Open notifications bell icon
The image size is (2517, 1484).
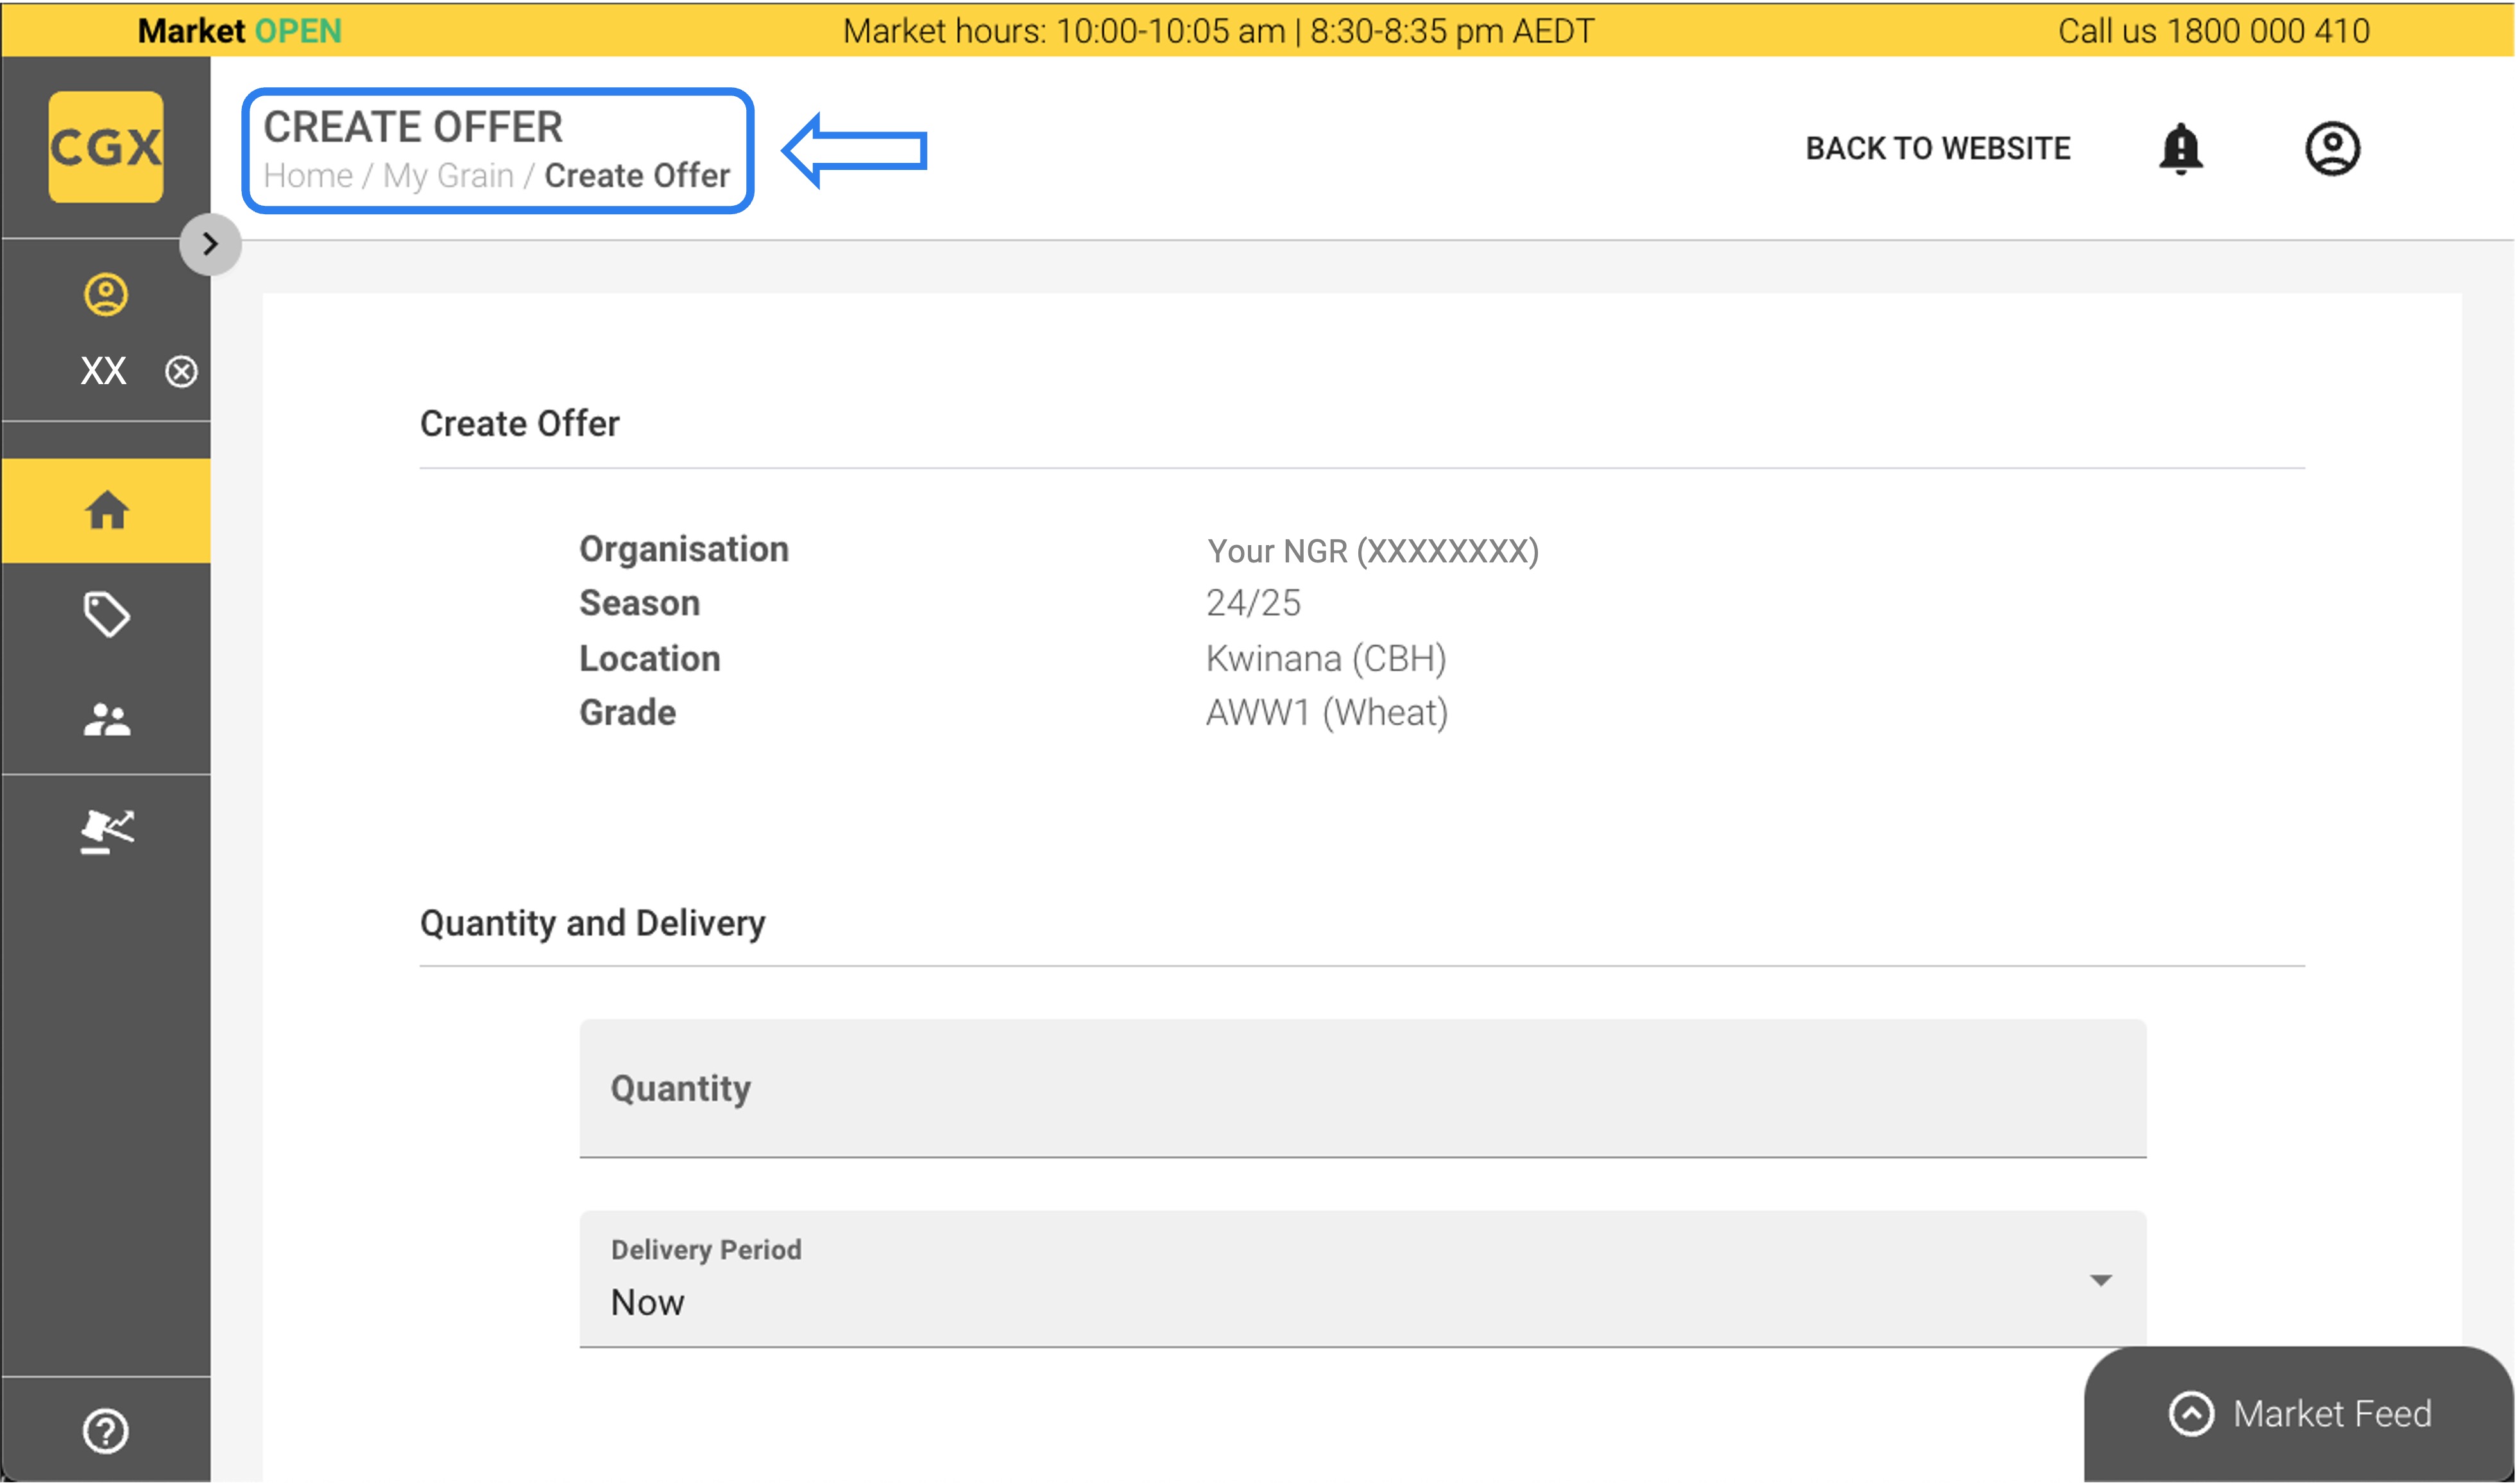2180,149
